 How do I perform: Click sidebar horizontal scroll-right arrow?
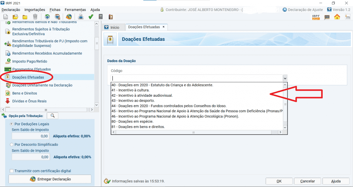(92, 110)
